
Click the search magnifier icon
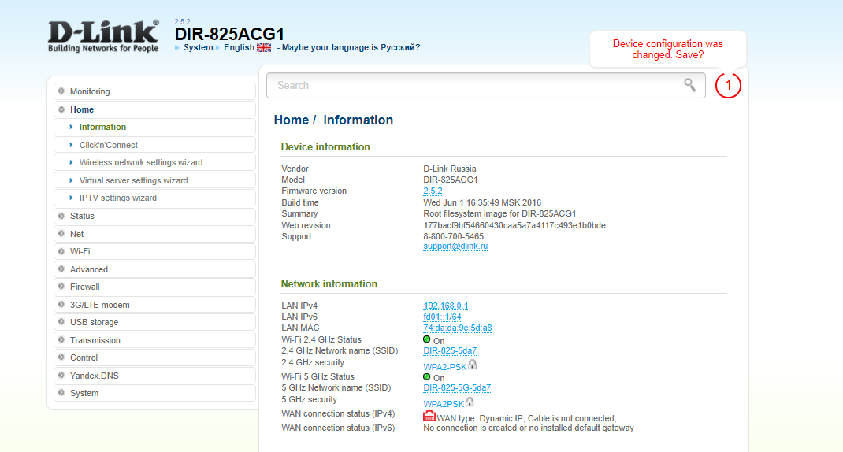(689, 85)
